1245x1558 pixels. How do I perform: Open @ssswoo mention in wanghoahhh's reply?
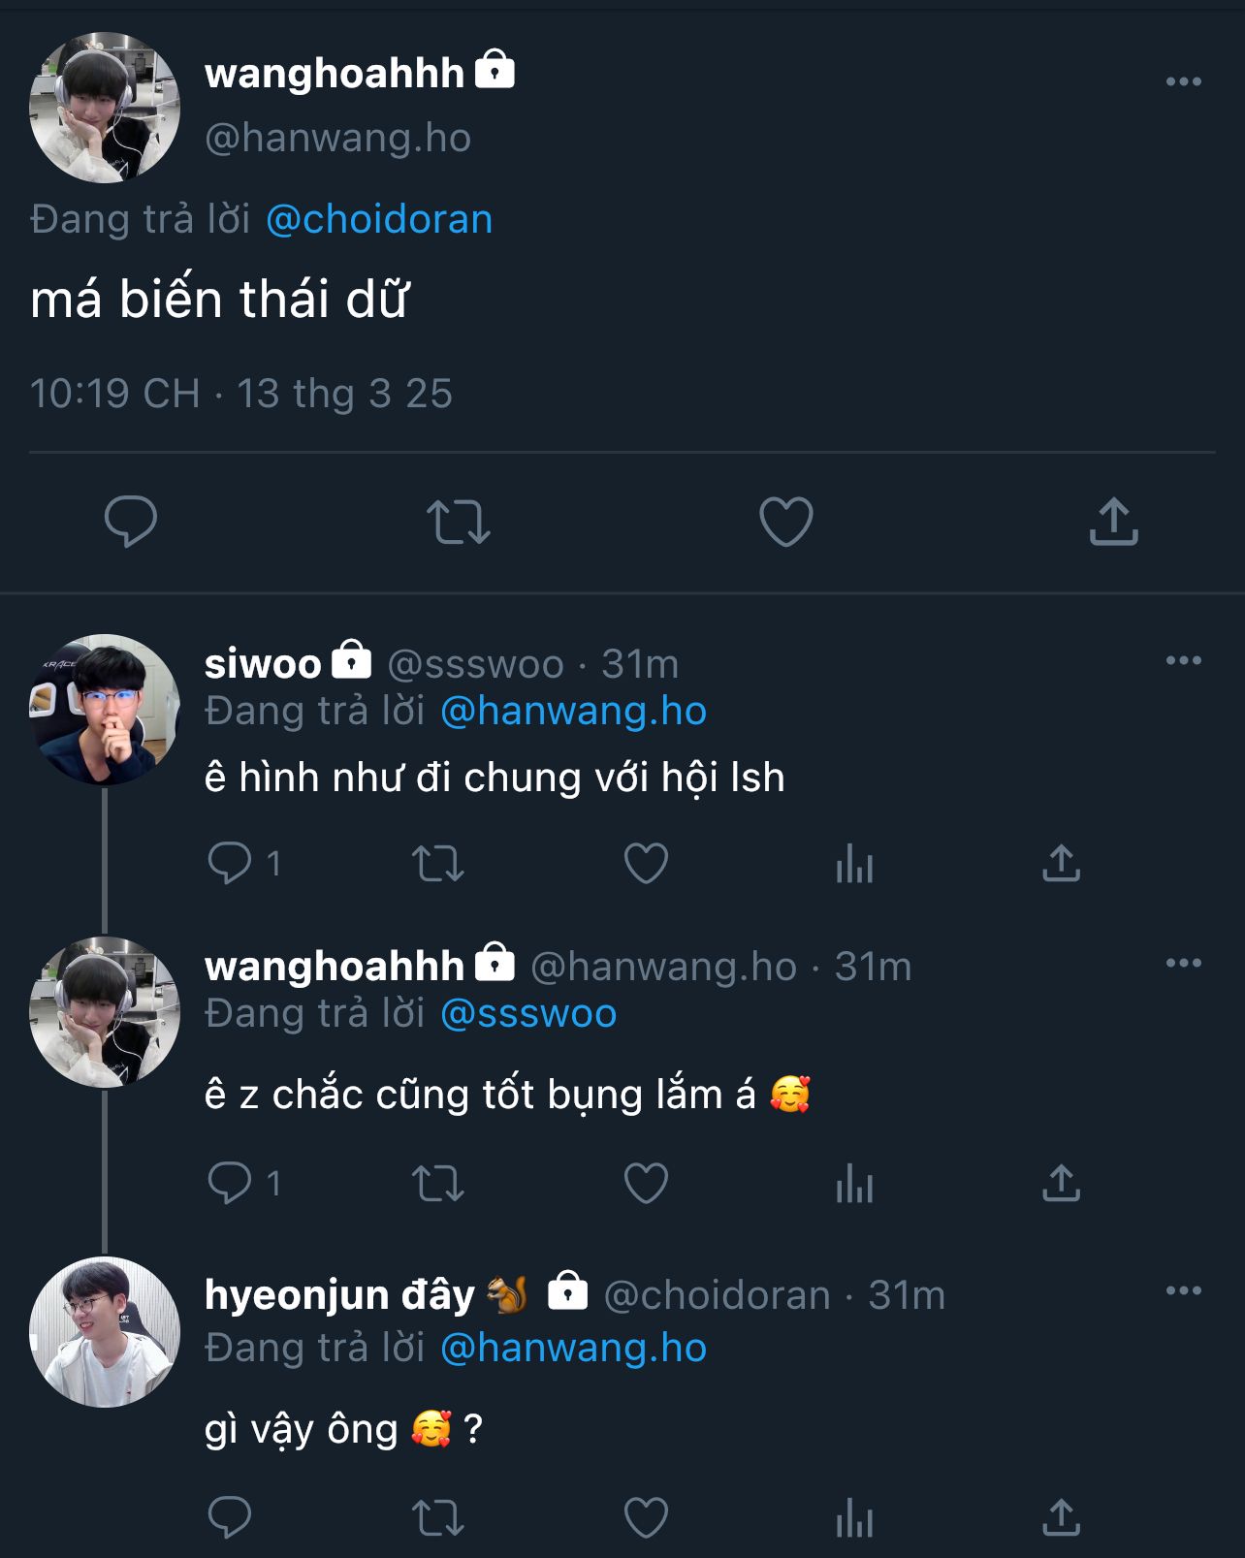click(528, 1013)
